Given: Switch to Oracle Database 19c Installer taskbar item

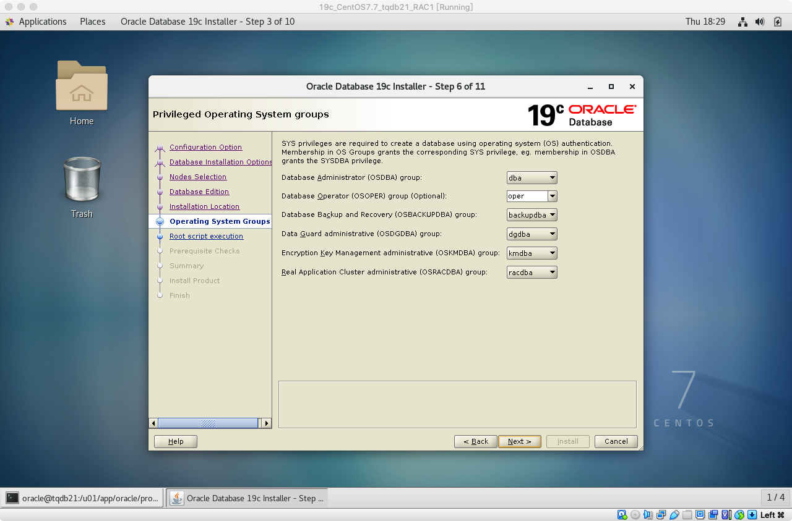Looking at the screenshot, I should click(x=247, y=498).
